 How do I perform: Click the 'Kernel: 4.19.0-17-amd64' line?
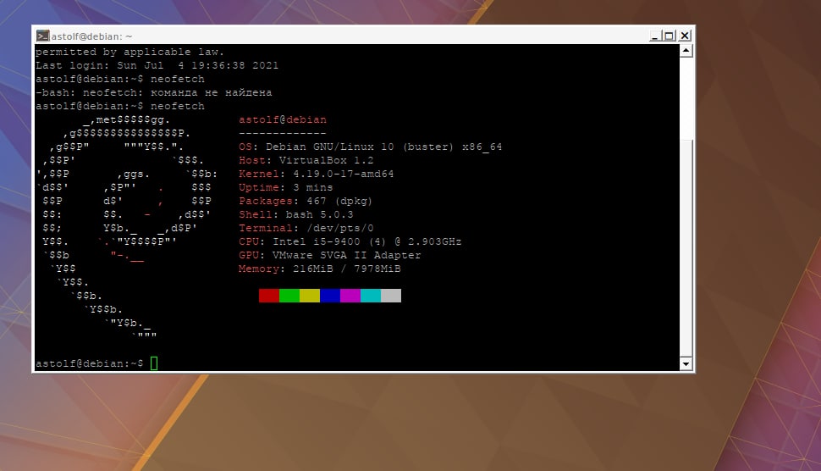pos(317,174)
